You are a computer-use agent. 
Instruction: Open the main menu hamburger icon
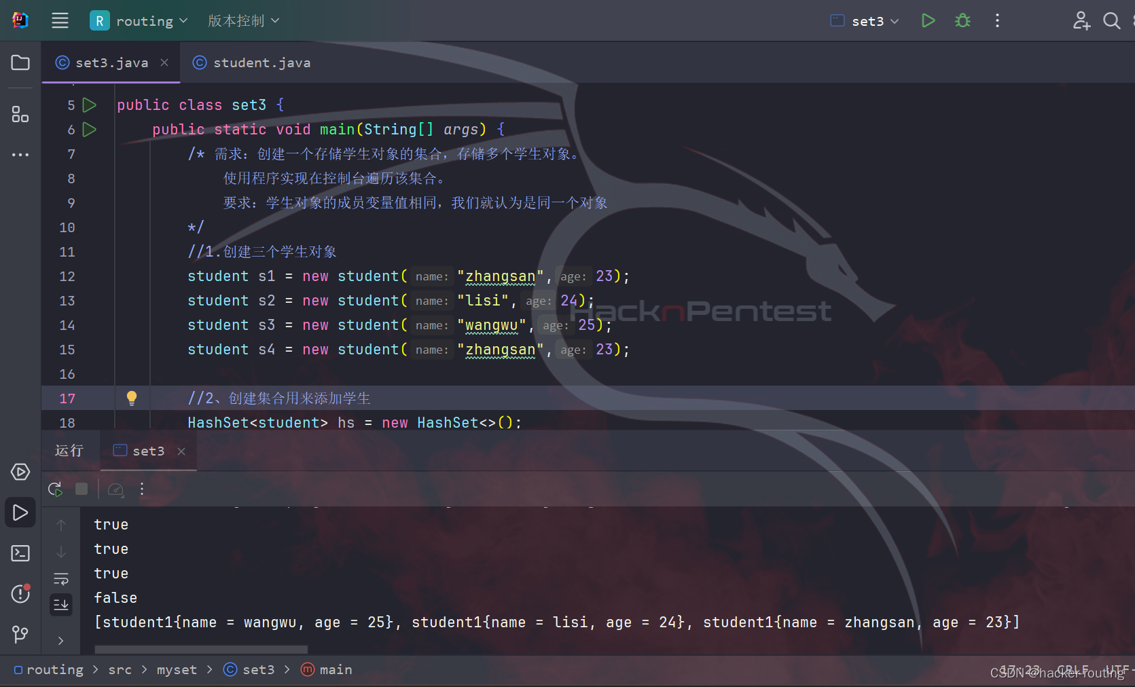tap(60, 20)
